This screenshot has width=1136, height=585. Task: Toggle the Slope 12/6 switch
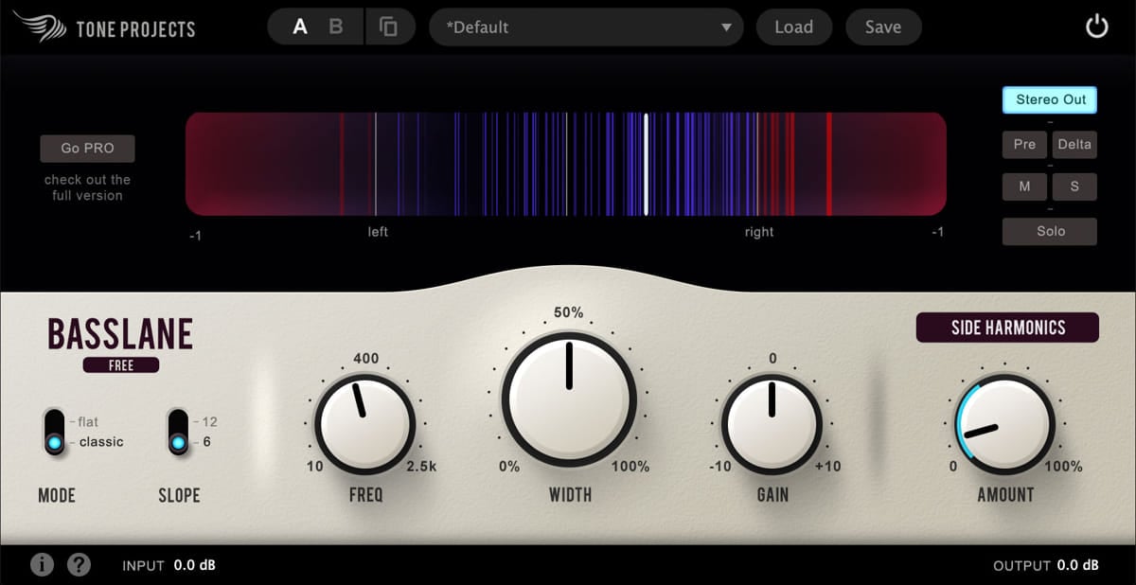click(178, 433)
